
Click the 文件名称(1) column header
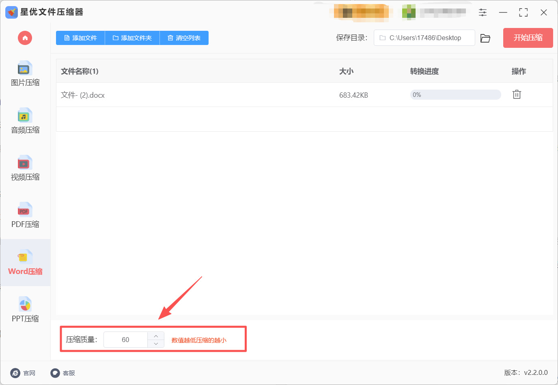(80, 71)
